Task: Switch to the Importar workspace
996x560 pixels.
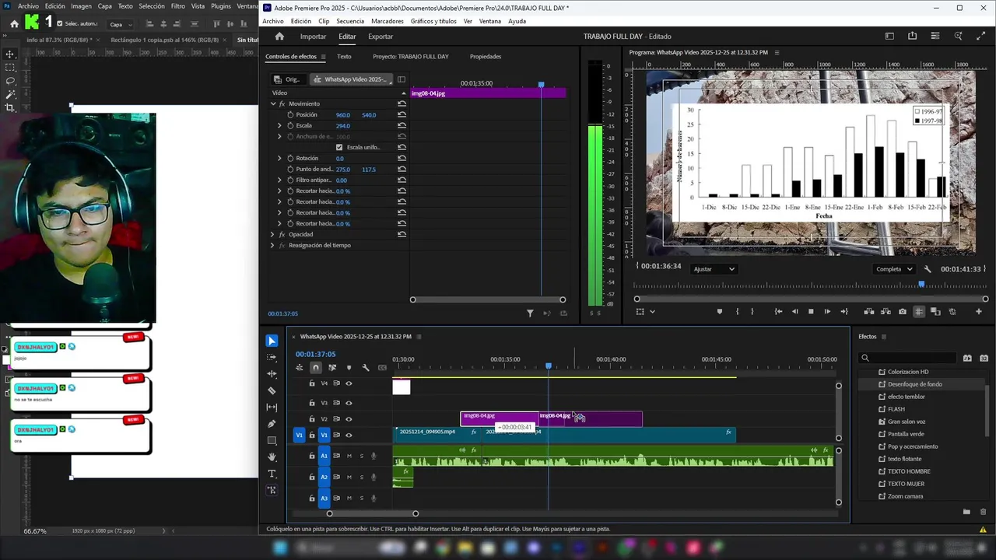Action: (x=314, y=37)
